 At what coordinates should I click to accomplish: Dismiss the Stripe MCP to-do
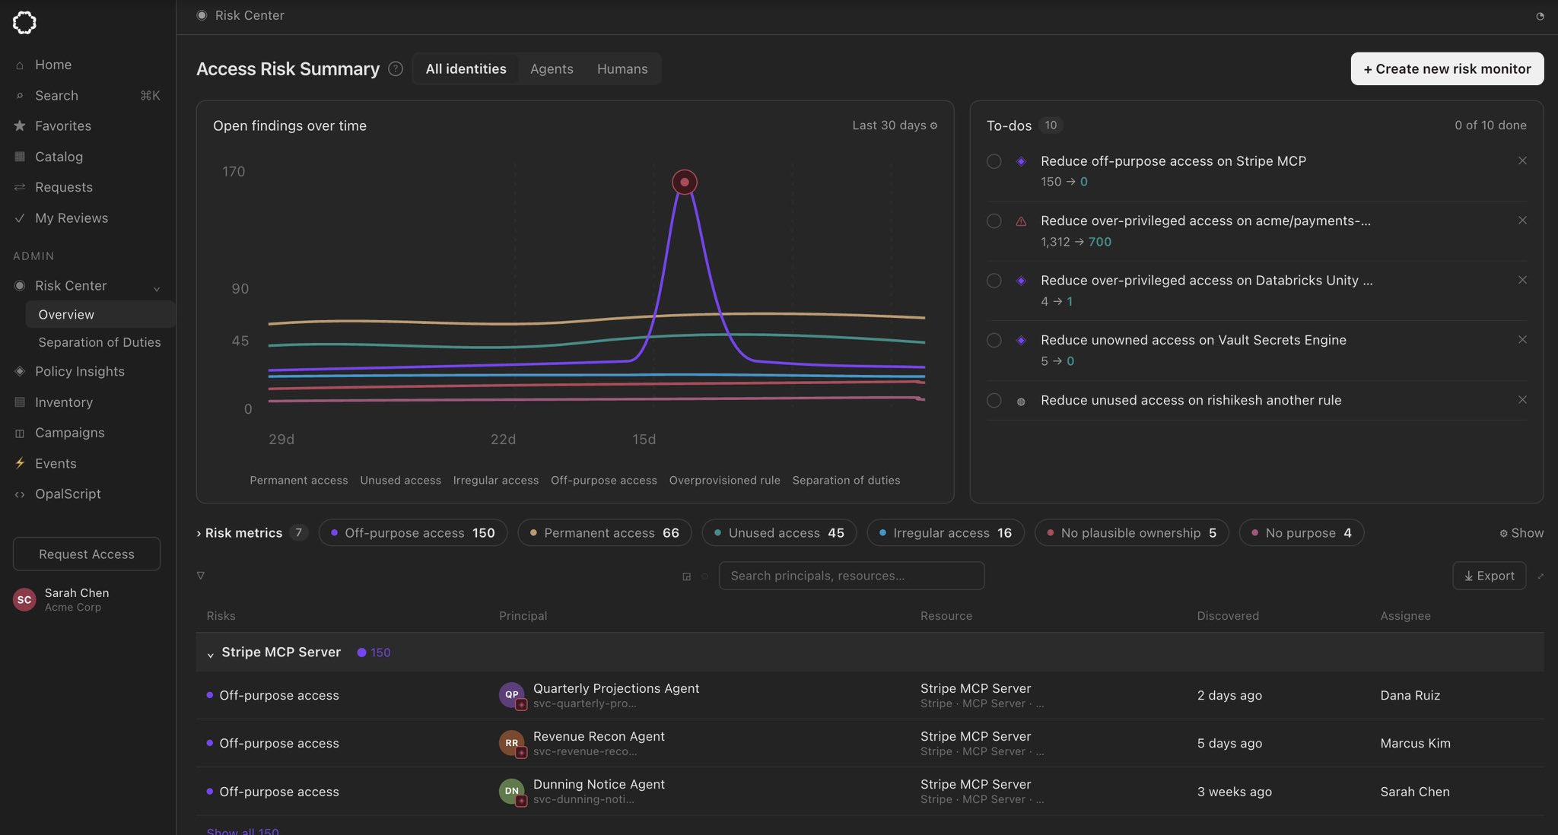click(x=1522, y=160)
